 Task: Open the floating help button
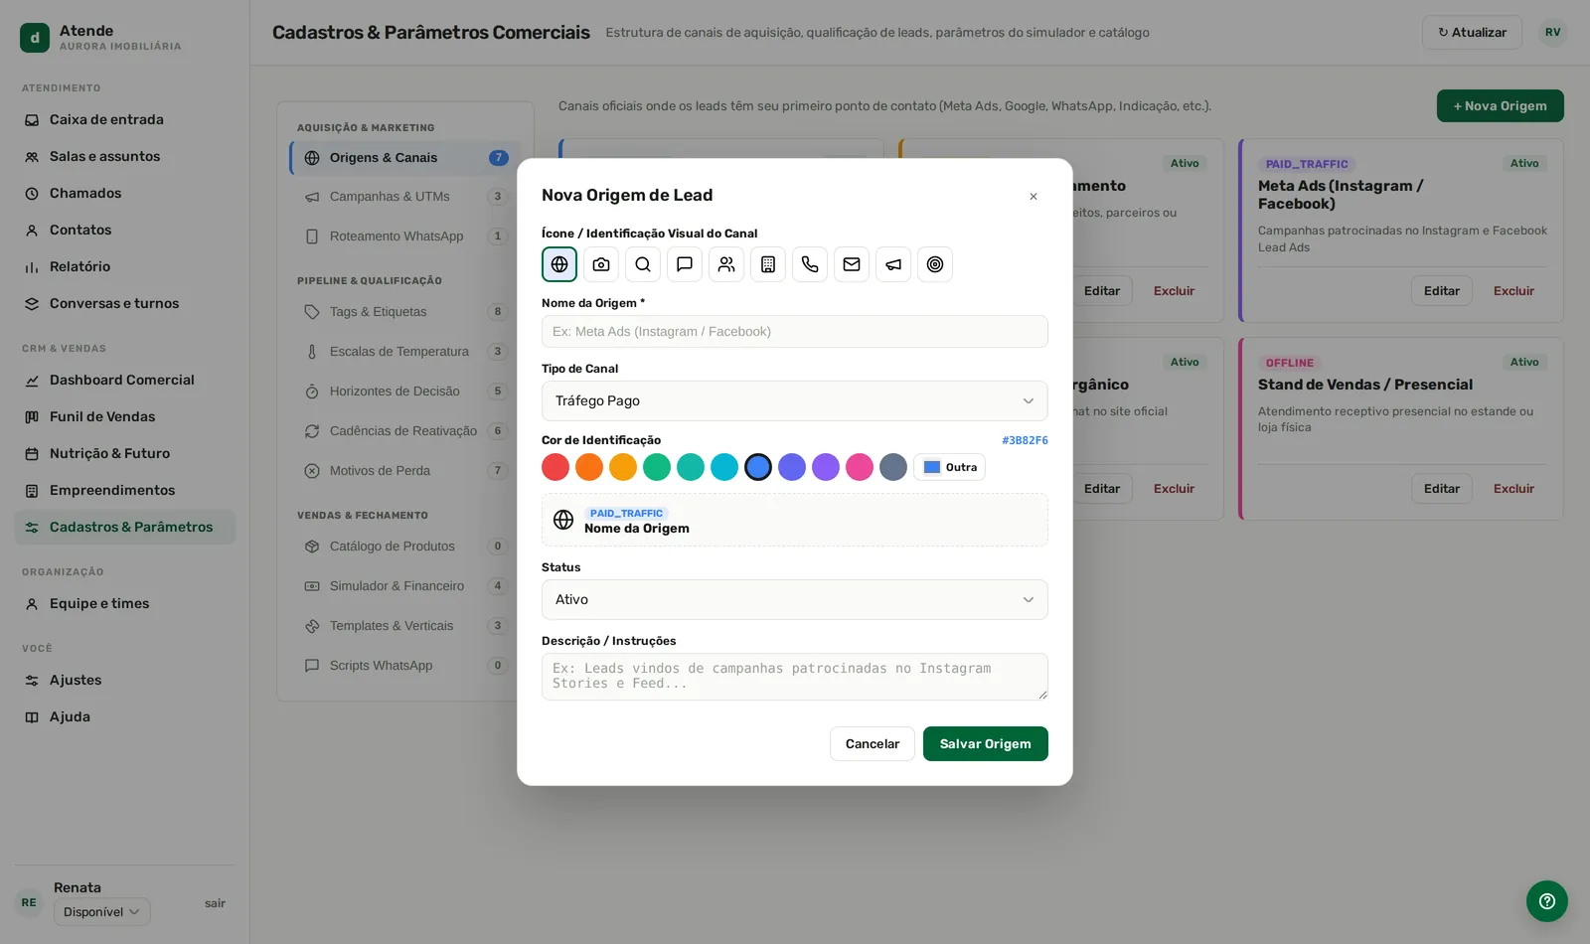coord(1547,901)
